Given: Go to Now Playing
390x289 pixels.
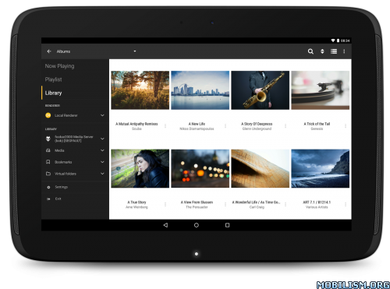Looking at the screenshot, I should tap(59, 66).
